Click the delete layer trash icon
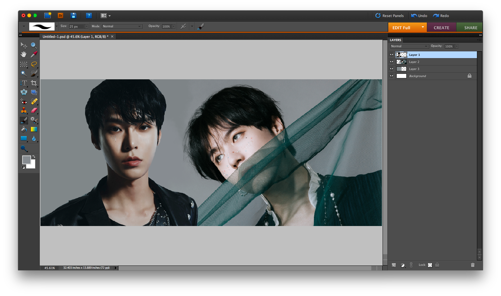 tap(472, 265)
